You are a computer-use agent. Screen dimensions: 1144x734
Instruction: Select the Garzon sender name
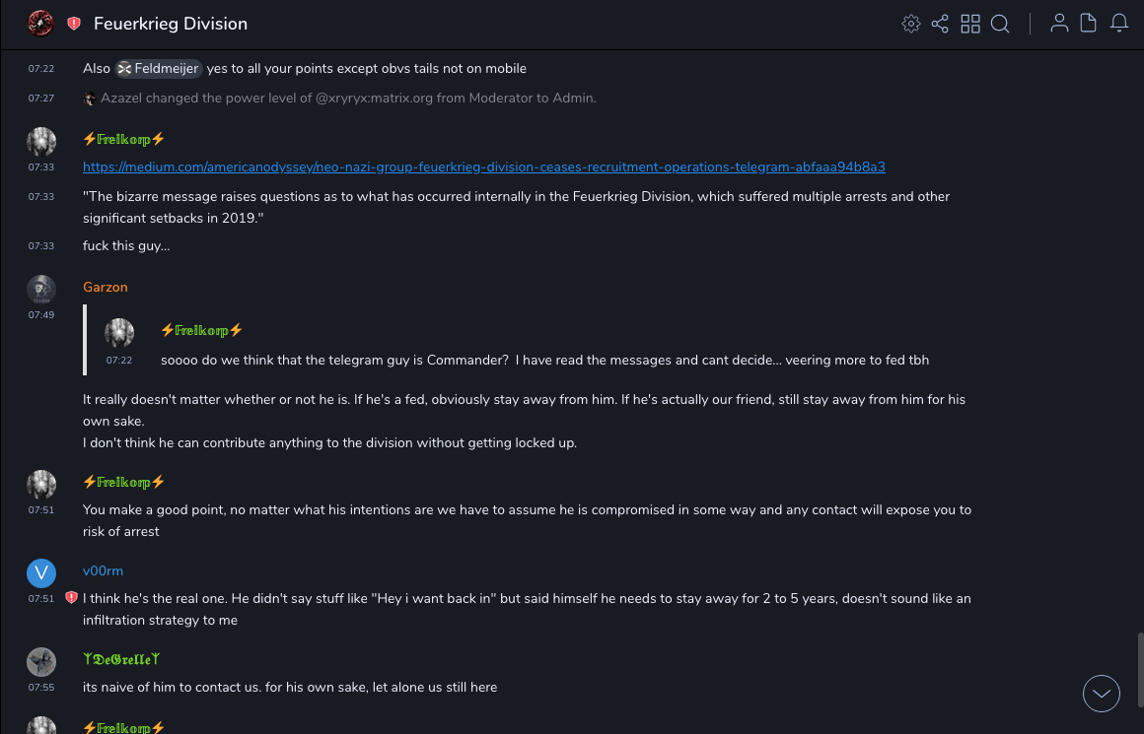(106, 288)
